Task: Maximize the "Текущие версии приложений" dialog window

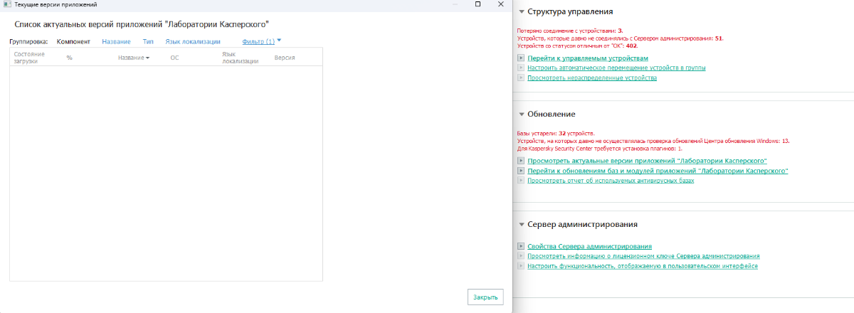Action: point(478,4)
